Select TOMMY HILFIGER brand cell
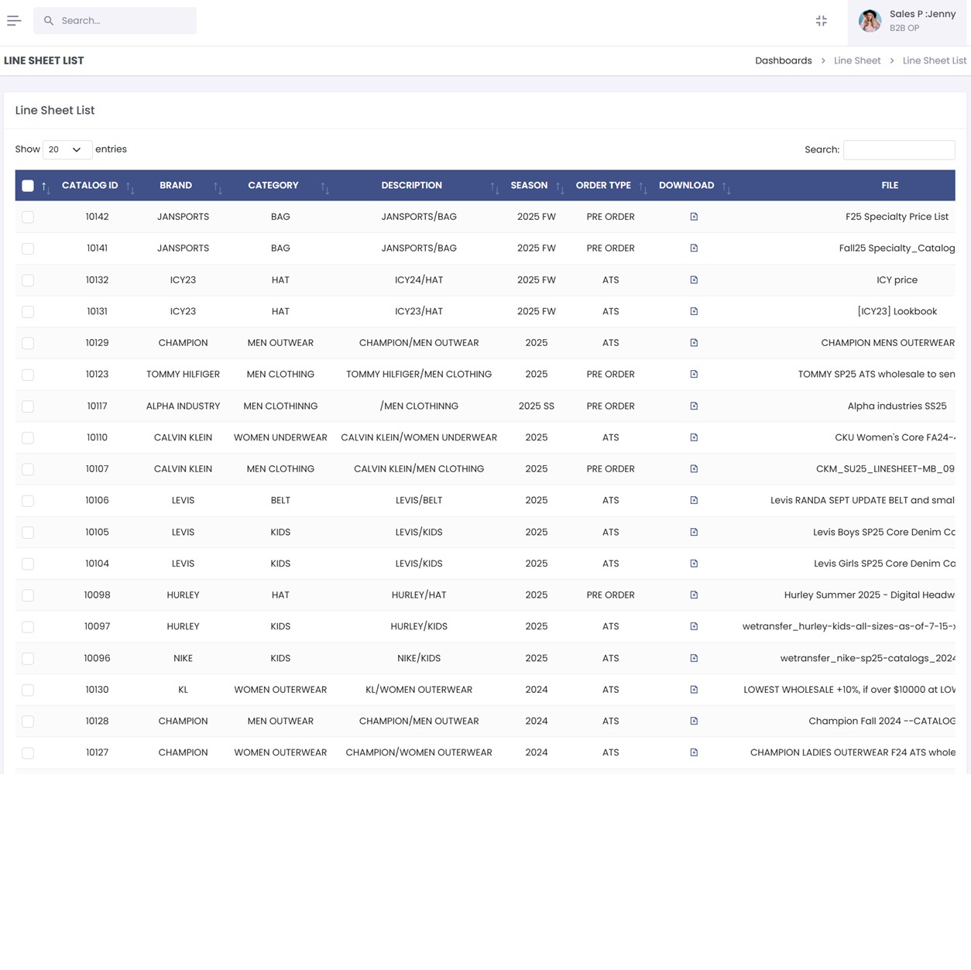This screenshot has height=970, width=971. [183, 375]
